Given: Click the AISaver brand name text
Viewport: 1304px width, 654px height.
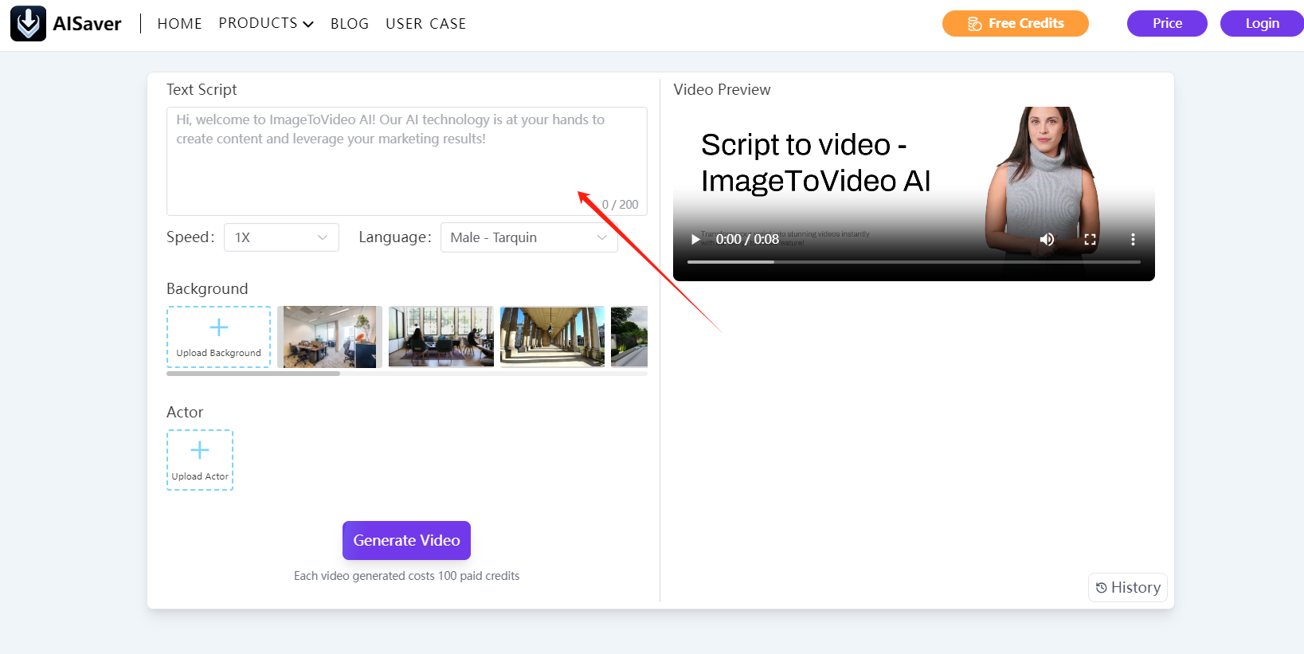Looking at the screenshot, I should point(87,24).
